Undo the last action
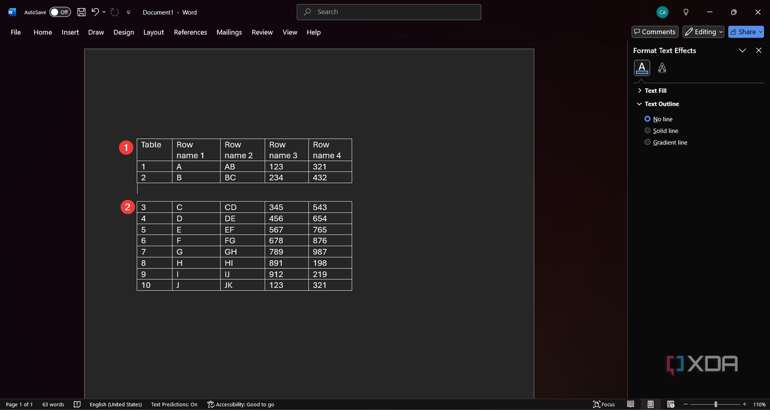Viewport: 770px width, 410px height. coord(95,12)
